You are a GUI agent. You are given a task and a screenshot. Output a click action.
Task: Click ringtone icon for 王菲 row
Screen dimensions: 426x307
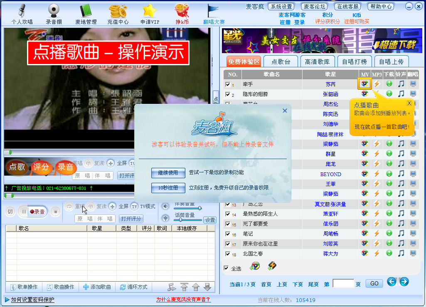pyautogui.click(x=401, y=184)
